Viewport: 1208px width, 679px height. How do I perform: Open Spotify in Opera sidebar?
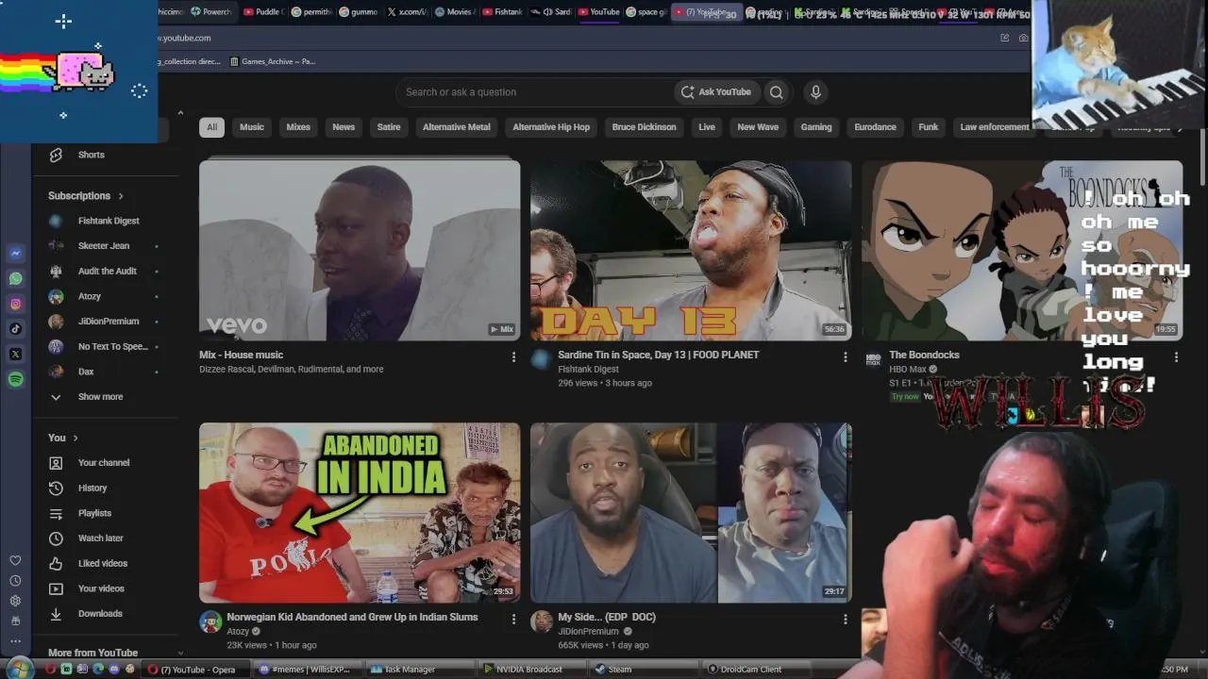click(x=16, y=379)
